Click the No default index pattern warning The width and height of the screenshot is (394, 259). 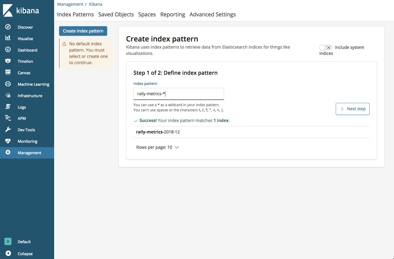pyautogui.click(x=87, y=53)
